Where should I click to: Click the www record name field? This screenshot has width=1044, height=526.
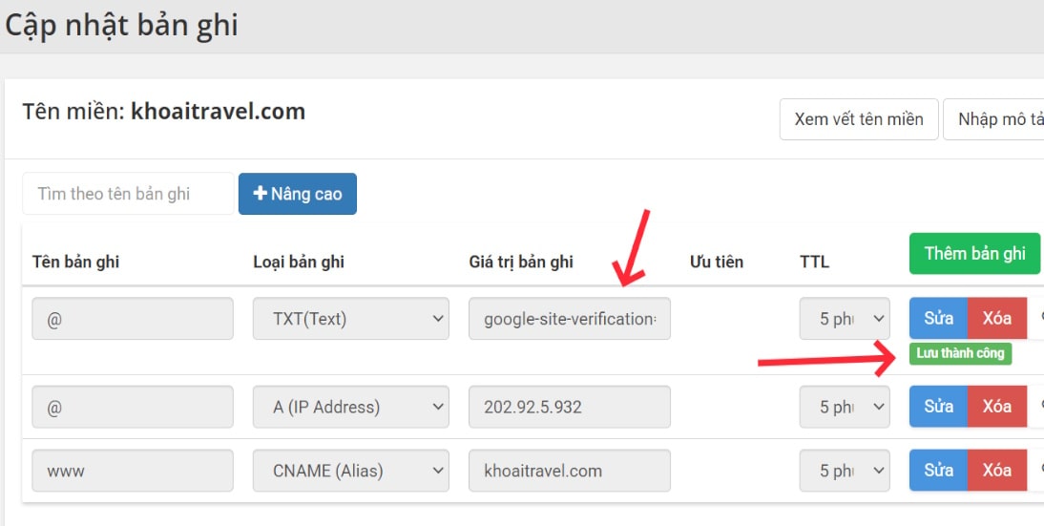point(133,471)
